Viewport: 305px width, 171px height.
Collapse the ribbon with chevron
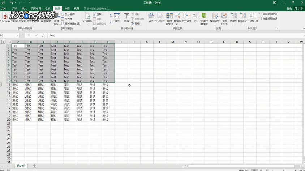(304, 29)
